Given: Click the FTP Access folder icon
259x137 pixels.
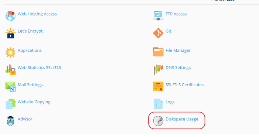Looking at the screenshot, I should [158, 16].
